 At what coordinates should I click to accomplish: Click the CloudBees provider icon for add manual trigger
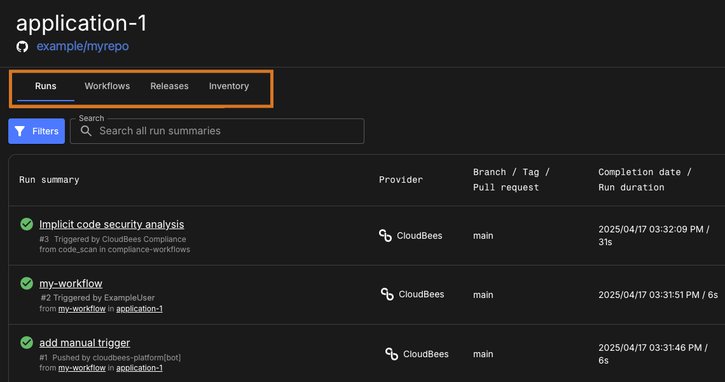[390, 354]
